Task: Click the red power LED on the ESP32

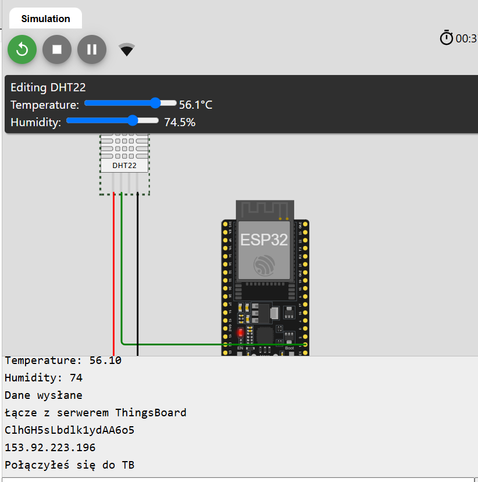Action: pos(240,333)
